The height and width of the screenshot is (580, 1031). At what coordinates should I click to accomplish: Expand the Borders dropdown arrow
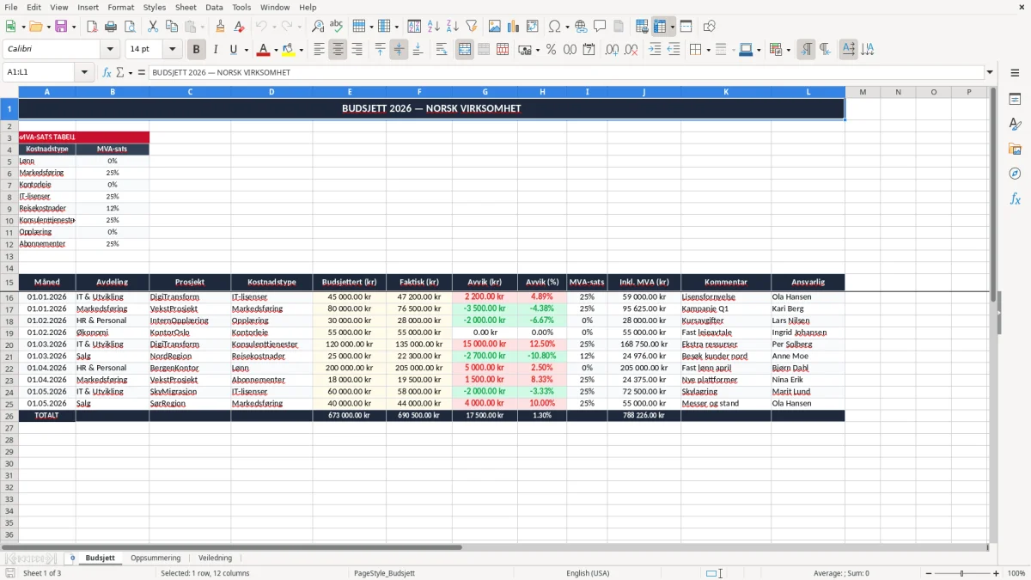click(707, 50)
